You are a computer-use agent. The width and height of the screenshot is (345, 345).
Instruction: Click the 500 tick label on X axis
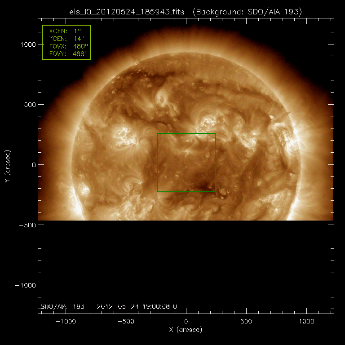(x=246, y=322)
